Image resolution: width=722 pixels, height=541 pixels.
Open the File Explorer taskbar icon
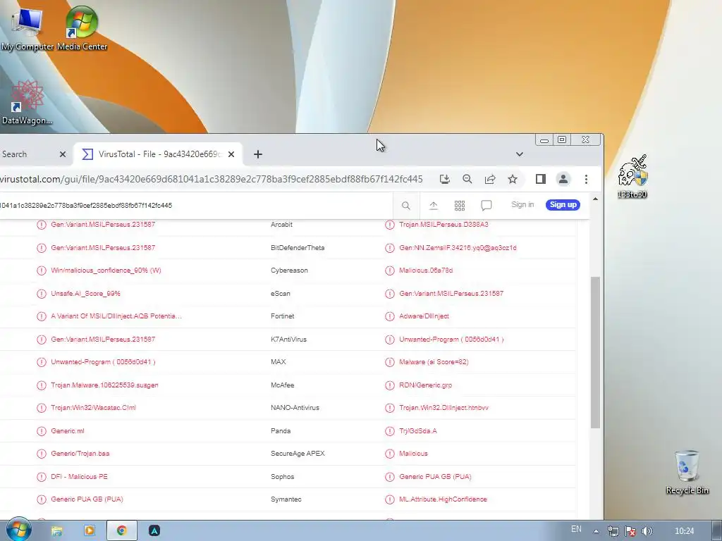pos(56,531)
